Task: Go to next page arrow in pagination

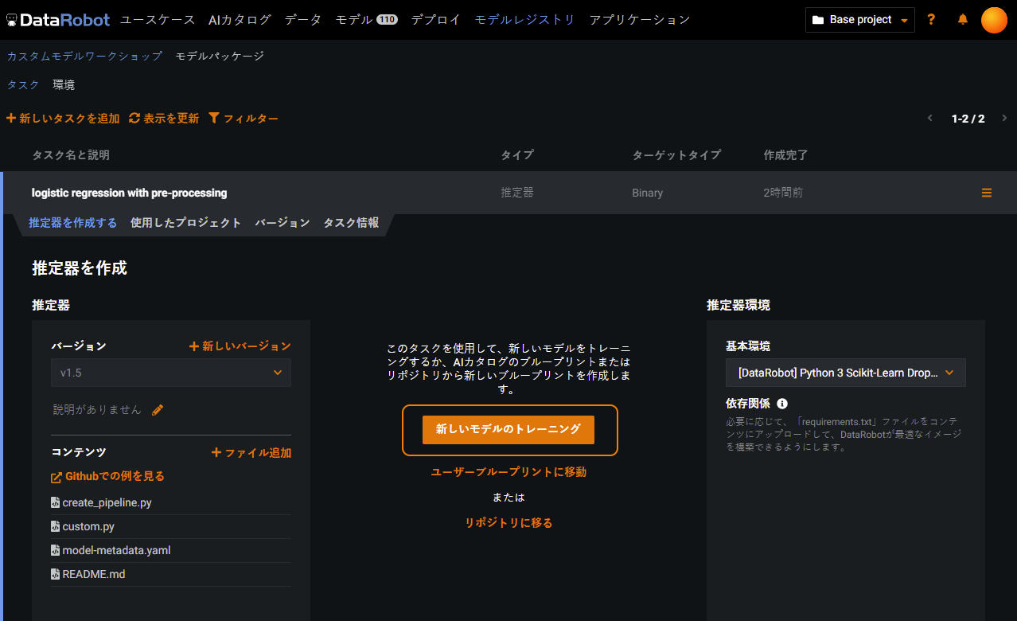Action: 1004,119
